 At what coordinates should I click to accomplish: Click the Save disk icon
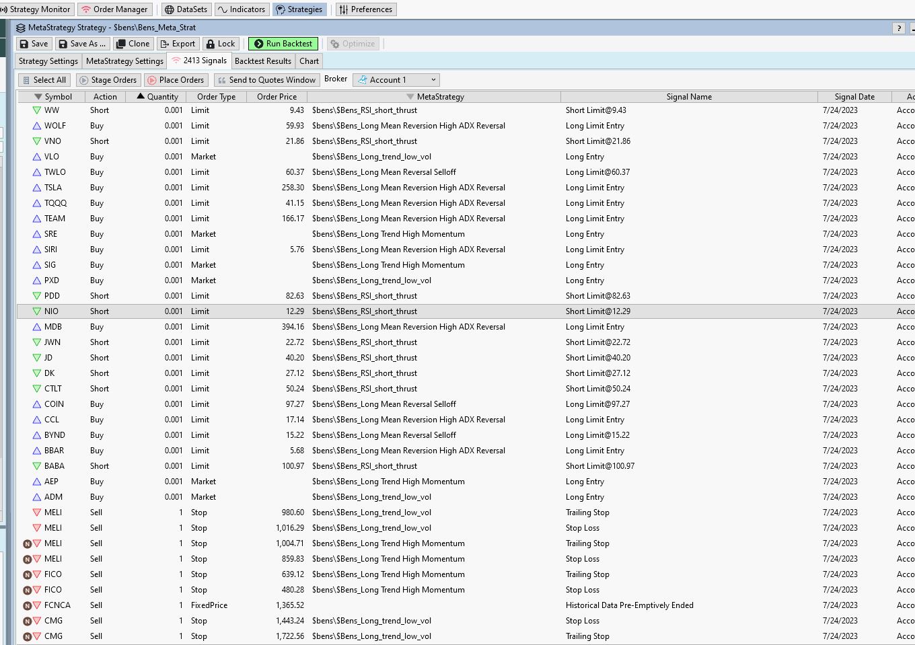click(24, 44)
